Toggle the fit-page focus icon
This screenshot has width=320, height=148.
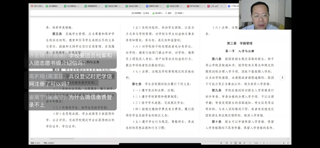pos(249,143)
